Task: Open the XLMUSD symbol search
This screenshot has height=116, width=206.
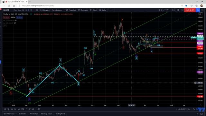Action: [x=6, y=10]
